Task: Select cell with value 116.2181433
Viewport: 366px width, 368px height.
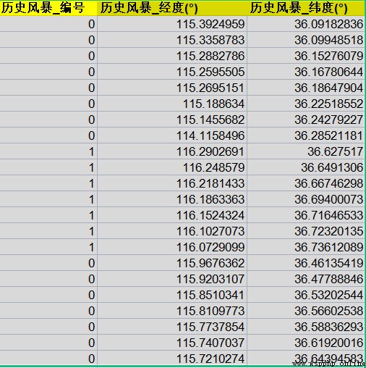Action: (x=172, y=183)
